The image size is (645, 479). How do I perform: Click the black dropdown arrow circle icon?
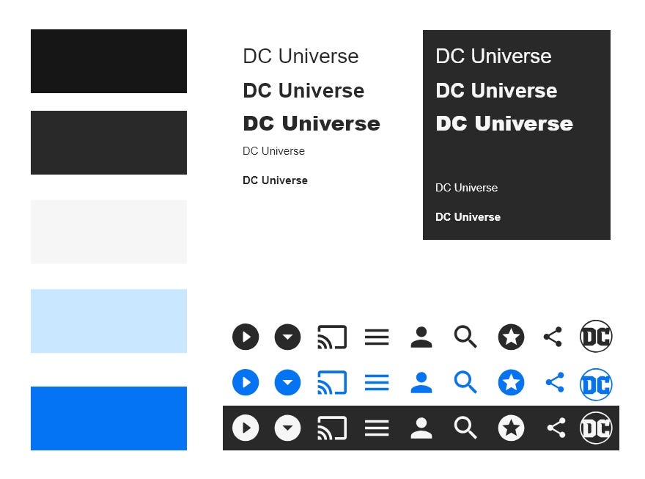tap(287, 337)
